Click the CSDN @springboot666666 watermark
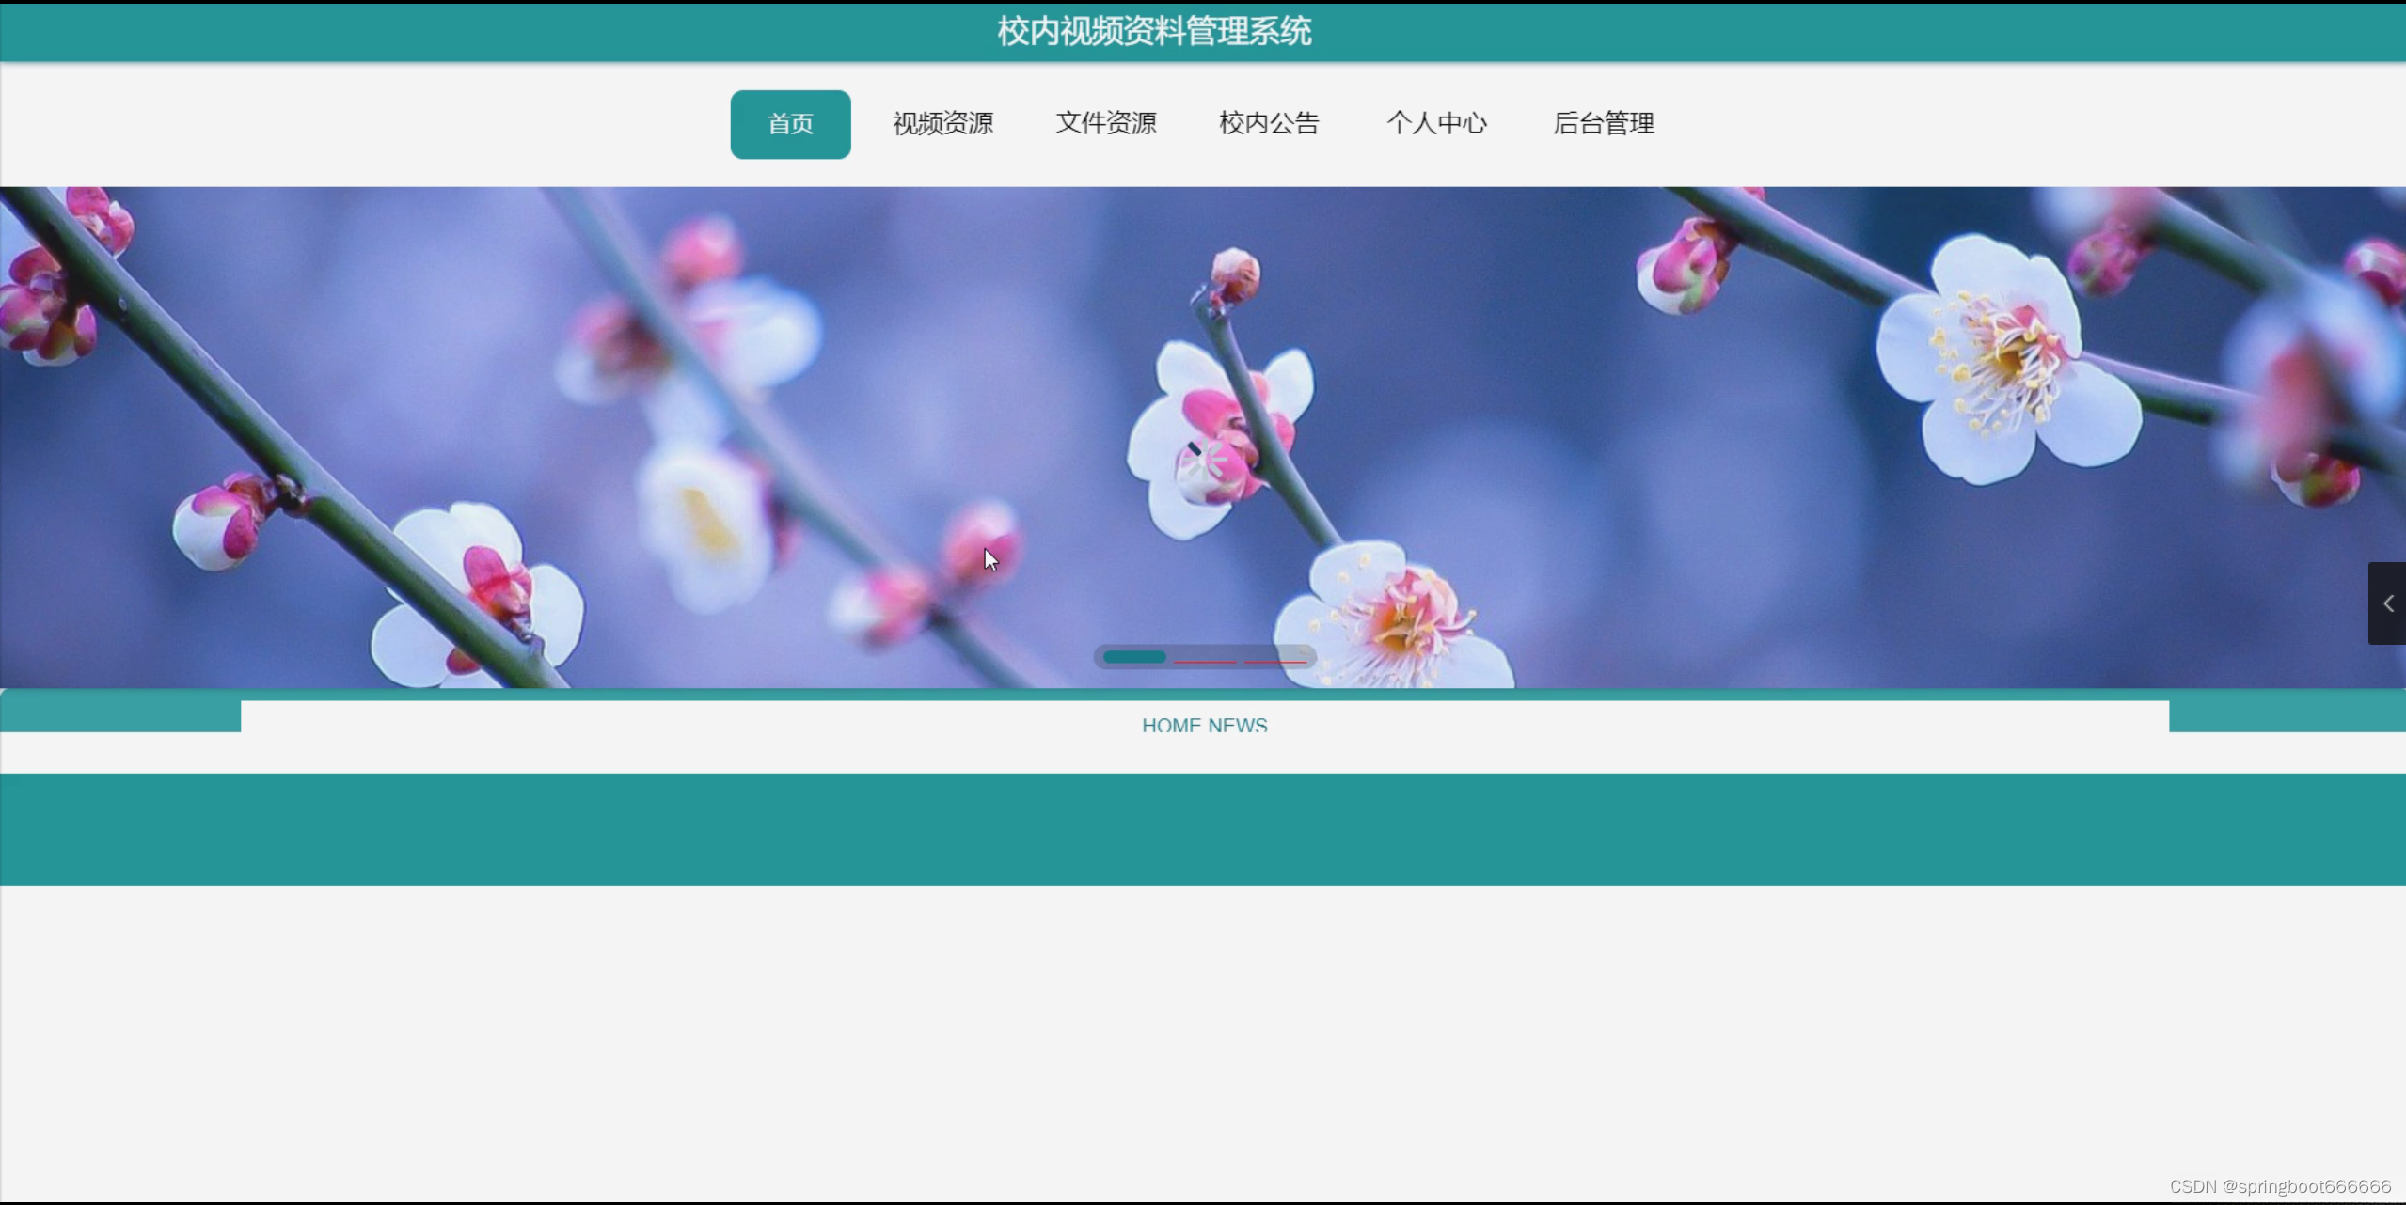Viewport: 2406px width, 1205px height. [2279, 1186]
